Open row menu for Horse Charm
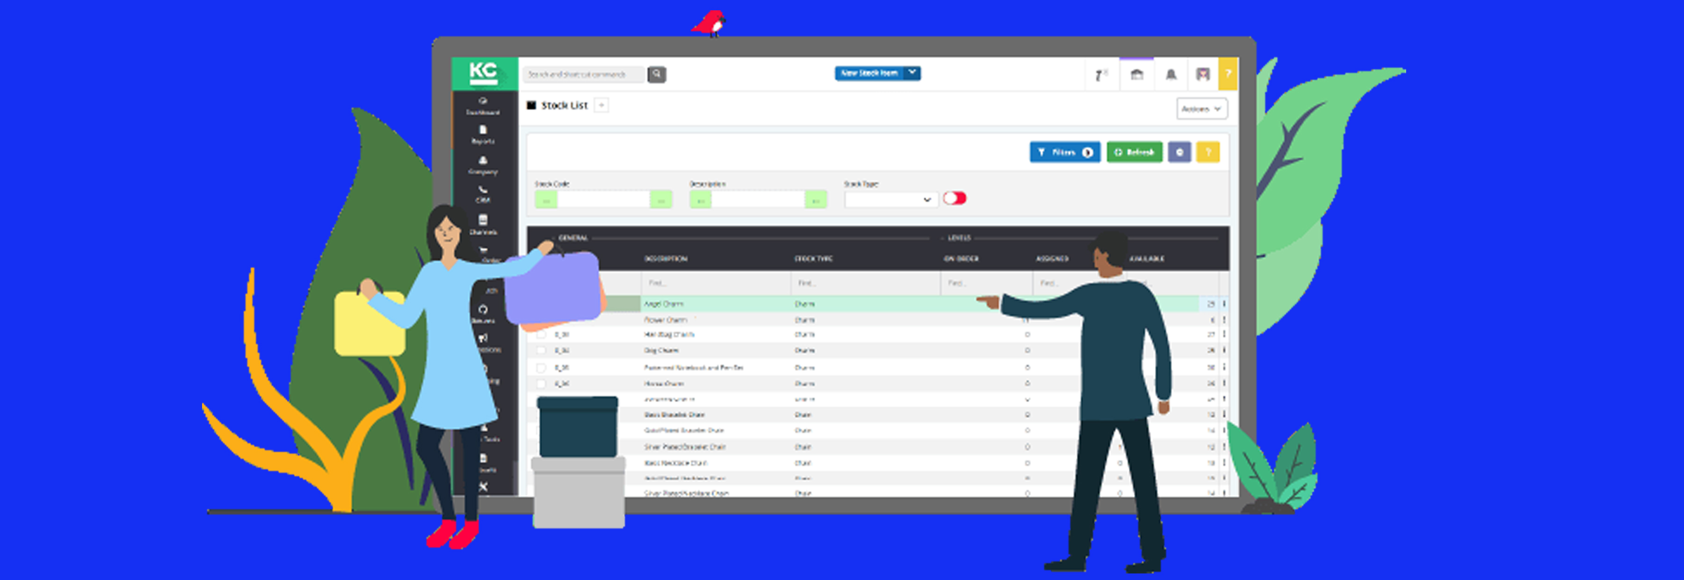The height and width of the screenshot is (580, 1684). click(1225, 383)
